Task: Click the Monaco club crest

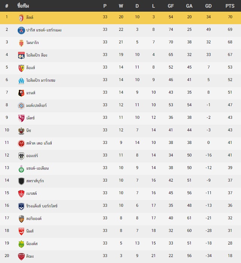Action: pos(21,43)
